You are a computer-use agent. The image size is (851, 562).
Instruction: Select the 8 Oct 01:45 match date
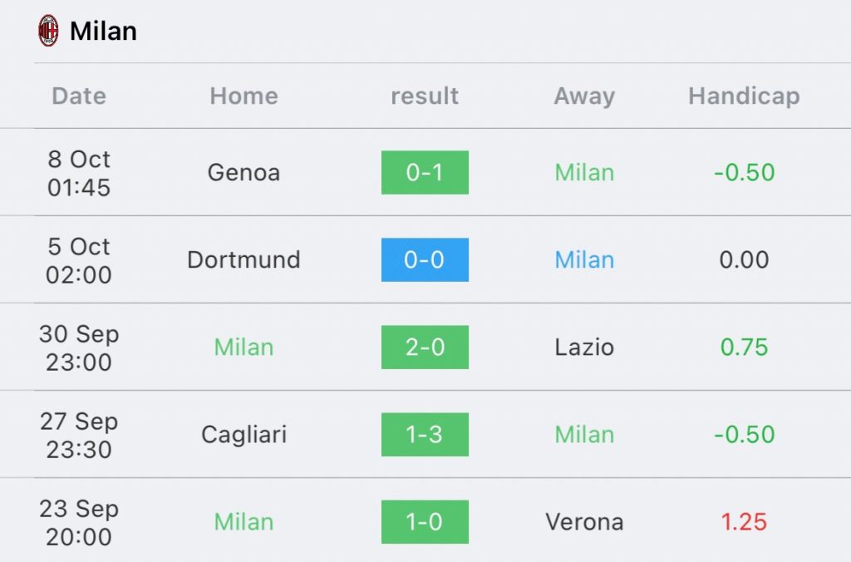click(x=79, y=173)
